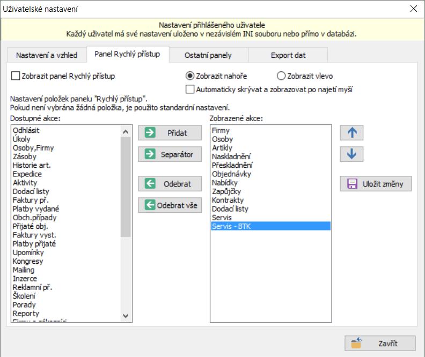Switch to Panel Rychlý přístup tab
Image resolution: width=425 pixels, height=357 pixels.
(x=127, y=54)
